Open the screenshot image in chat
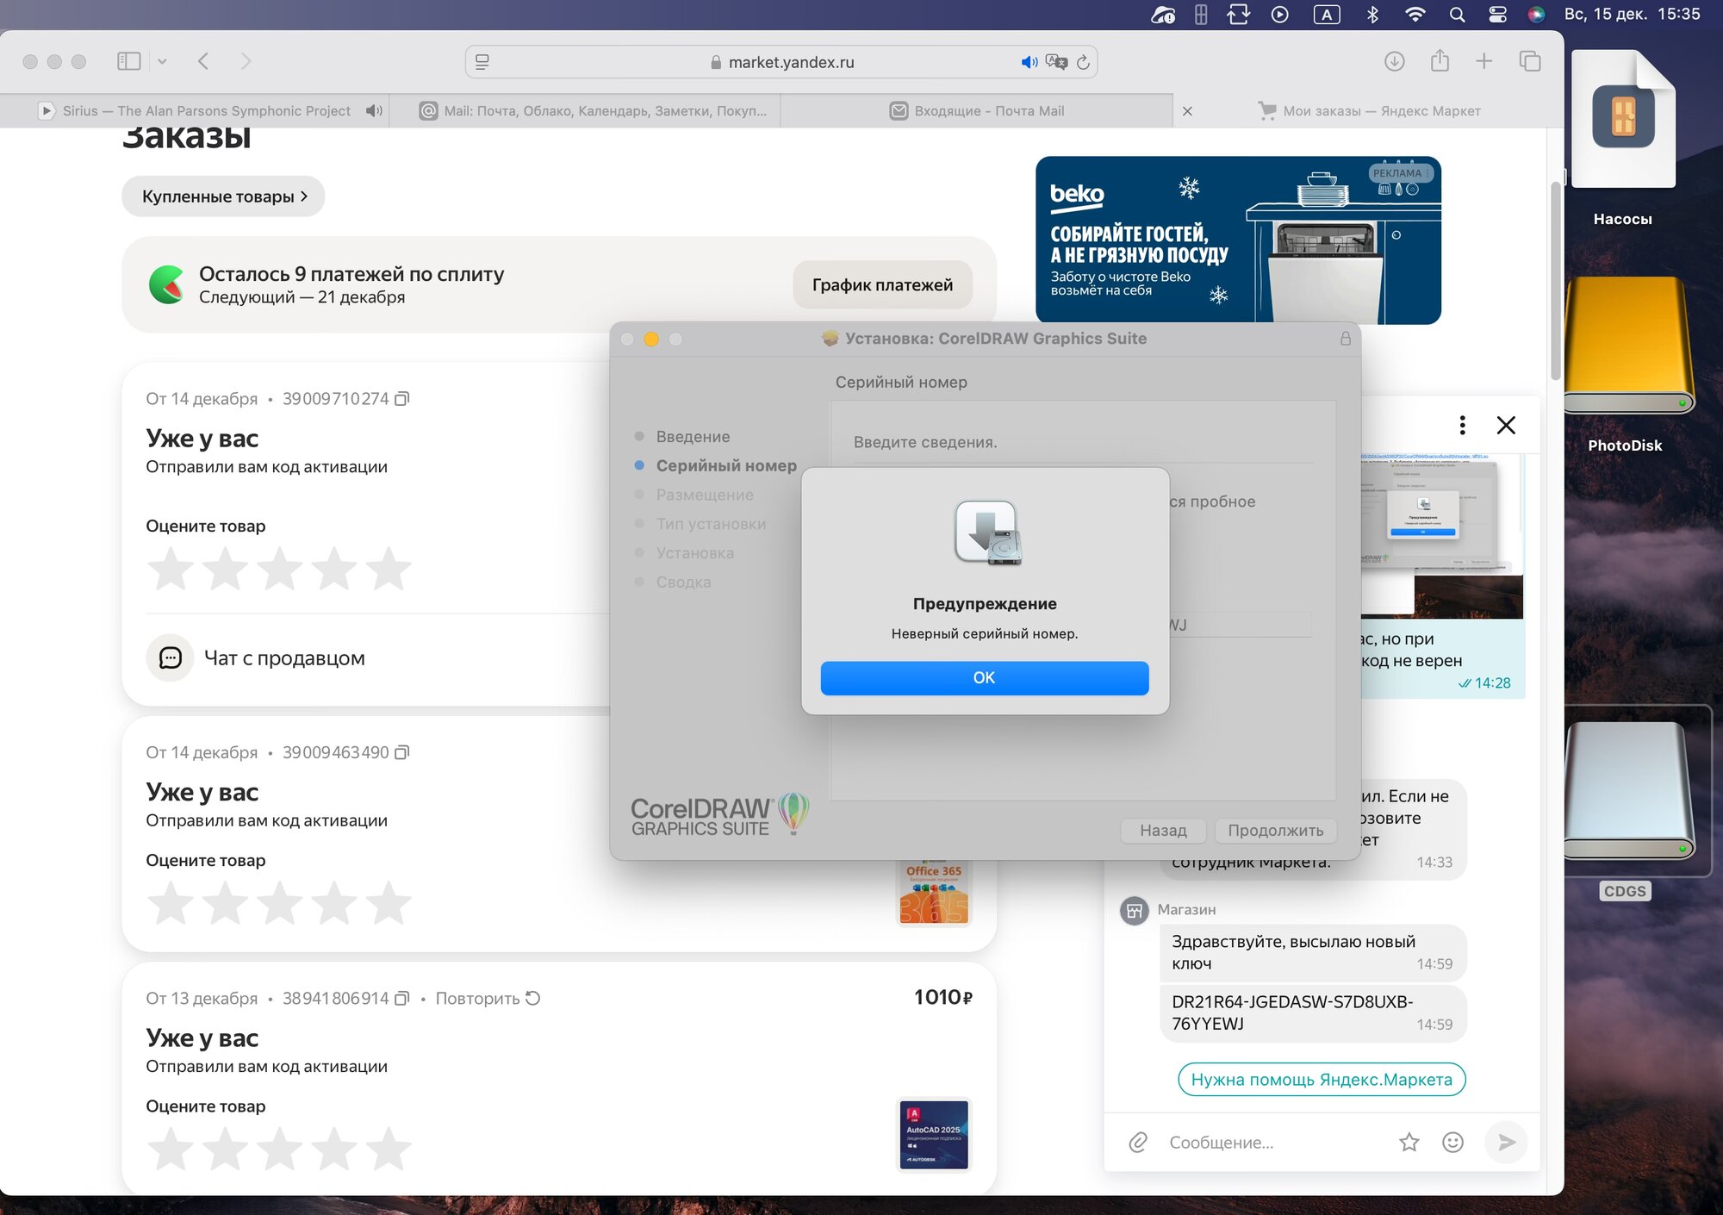The height and width of the screenshot is (1215, 1723). coord(1443,534)
